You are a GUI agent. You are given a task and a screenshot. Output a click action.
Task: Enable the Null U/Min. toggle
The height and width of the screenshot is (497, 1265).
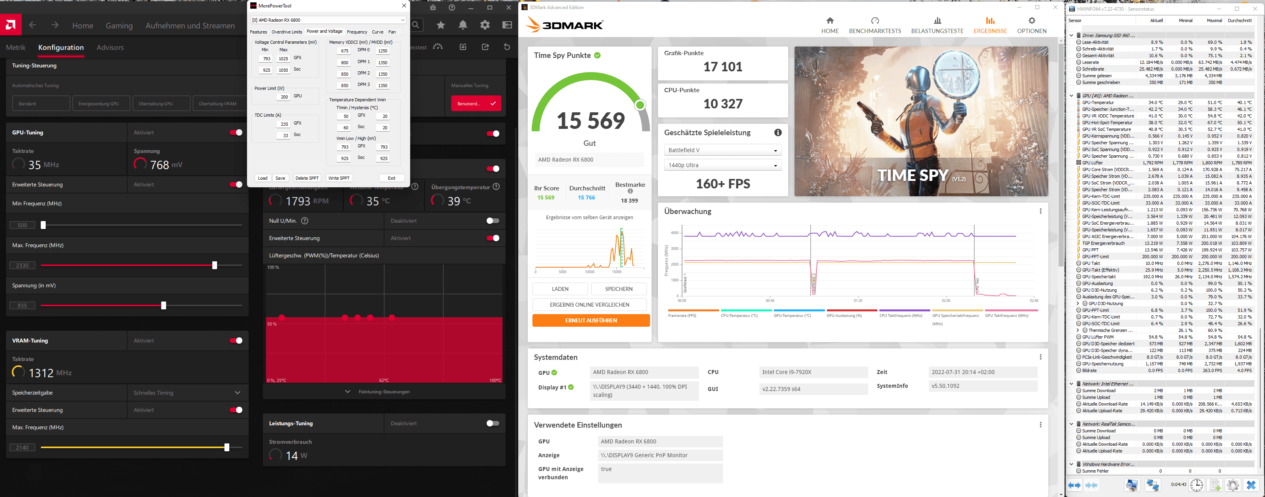coord(492,221)
